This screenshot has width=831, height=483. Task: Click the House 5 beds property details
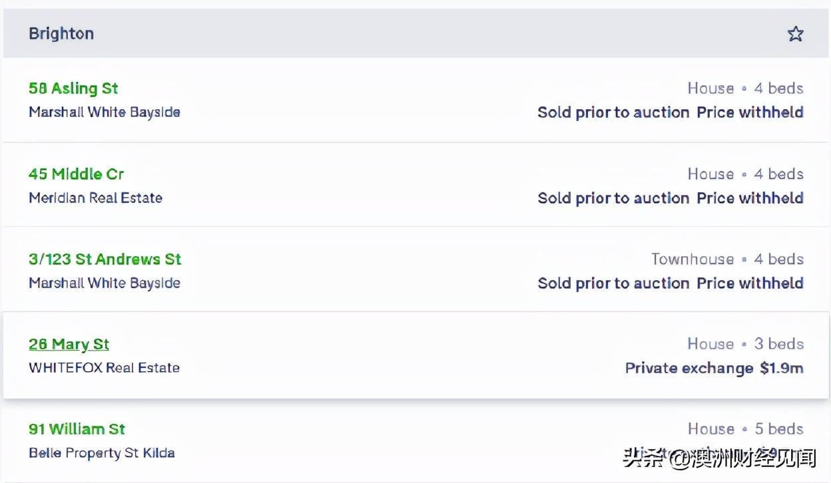(x=745, y=429)
